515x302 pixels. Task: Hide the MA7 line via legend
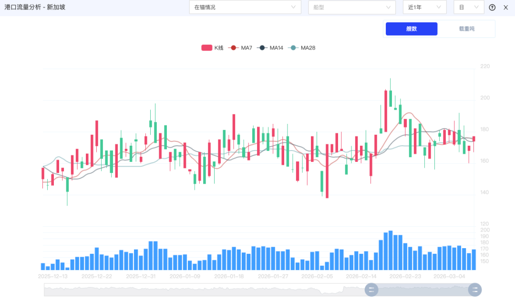point(240,48)
